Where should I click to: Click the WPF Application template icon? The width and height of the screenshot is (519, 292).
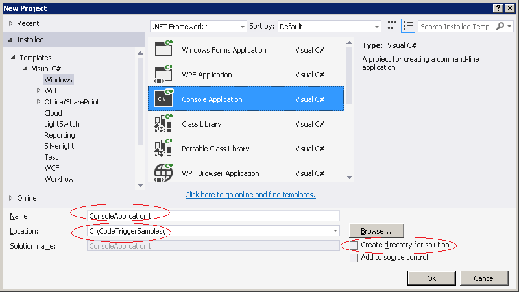pos(163,75)
